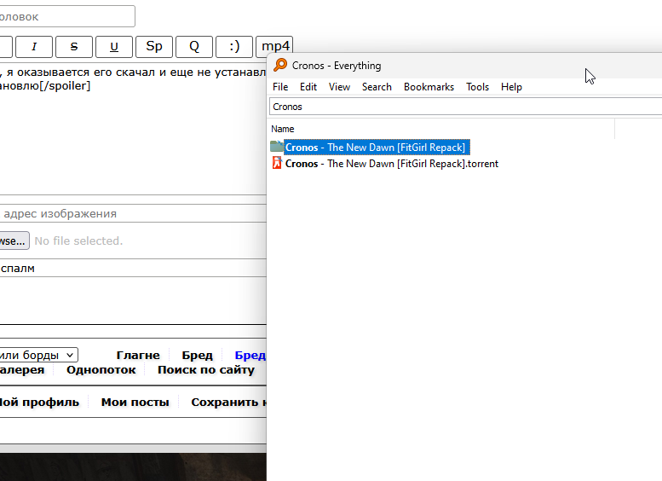Toggle underline formatting button

(114, 46)
